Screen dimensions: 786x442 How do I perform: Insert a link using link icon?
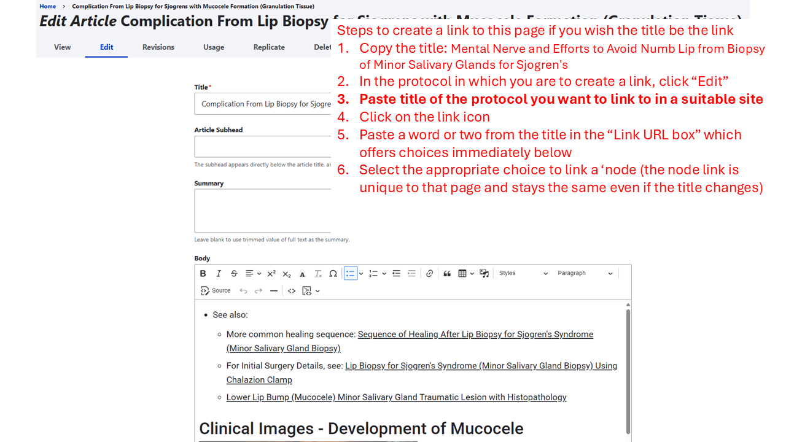(x=430, y=274)
